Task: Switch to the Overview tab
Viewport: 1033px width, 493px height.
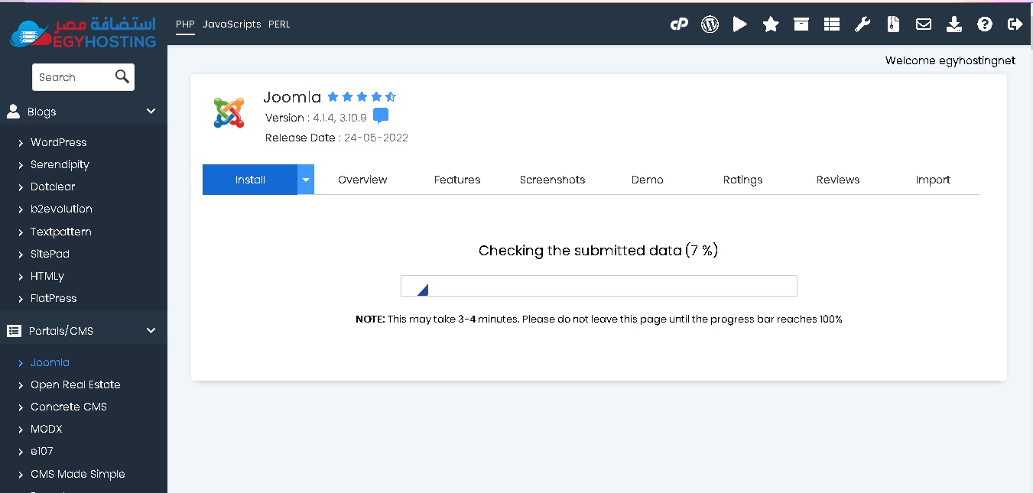Action: coord(362,180)
